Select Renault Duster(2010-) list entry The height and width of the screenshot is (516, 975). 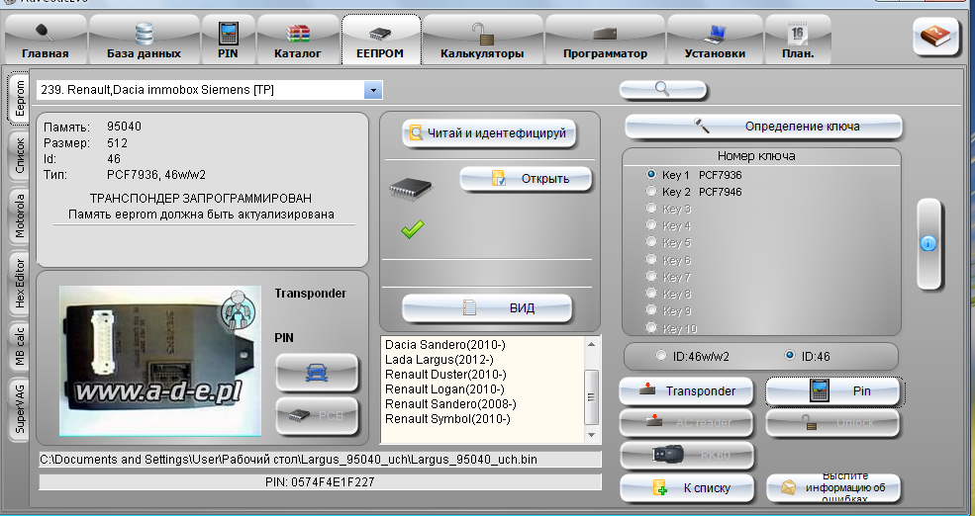click(445, 375)
